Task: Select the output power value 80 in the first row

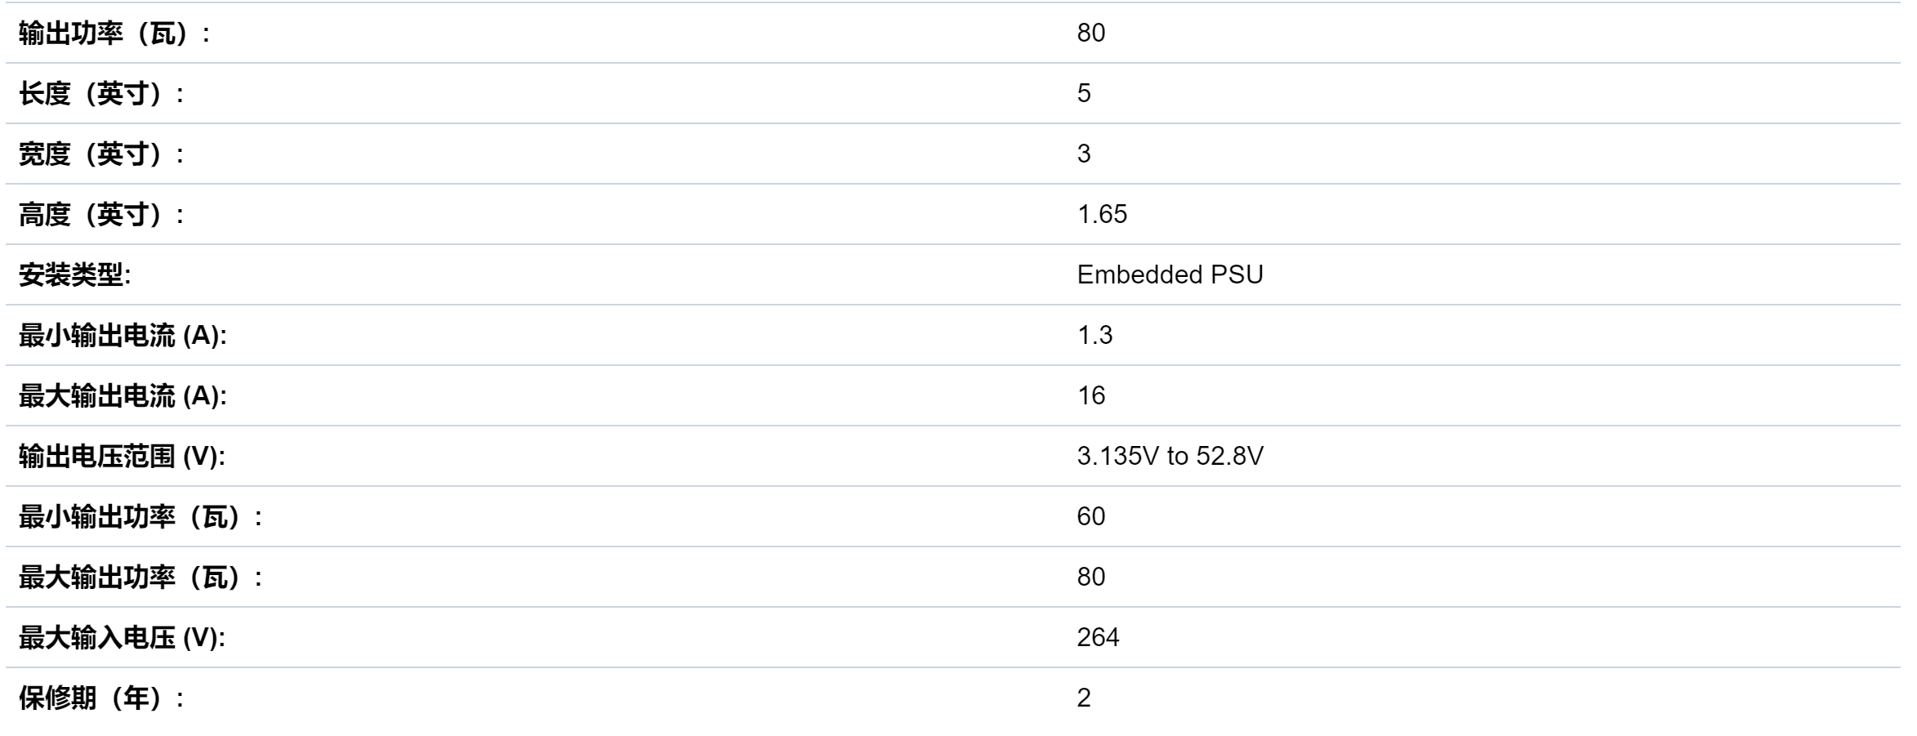Action: coord(1091,33)
